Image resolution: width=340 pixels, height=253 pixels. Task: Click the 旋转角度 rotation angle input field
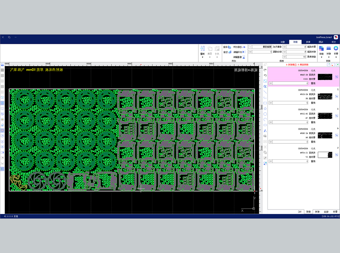pos(294,57)
